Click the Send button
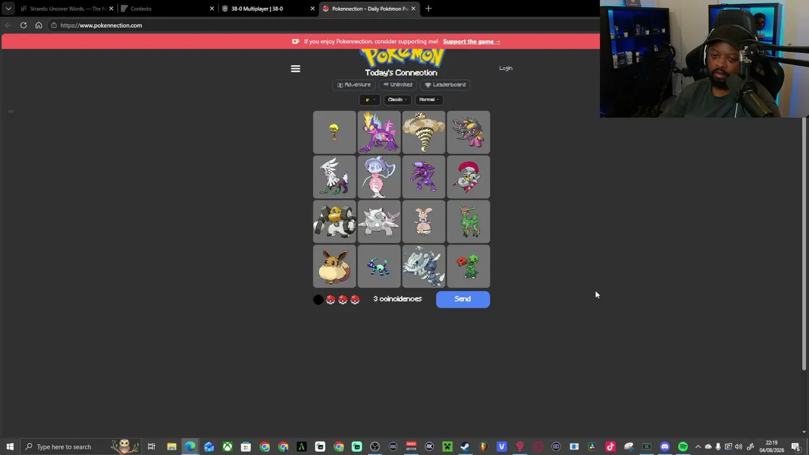The height and width of the screenshot is (455, 809). [463, 299]
